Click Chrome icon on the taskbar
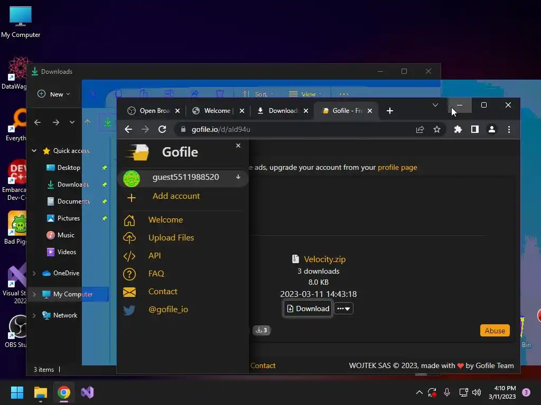Screen dimensions: 541x405 pos(64,392)
